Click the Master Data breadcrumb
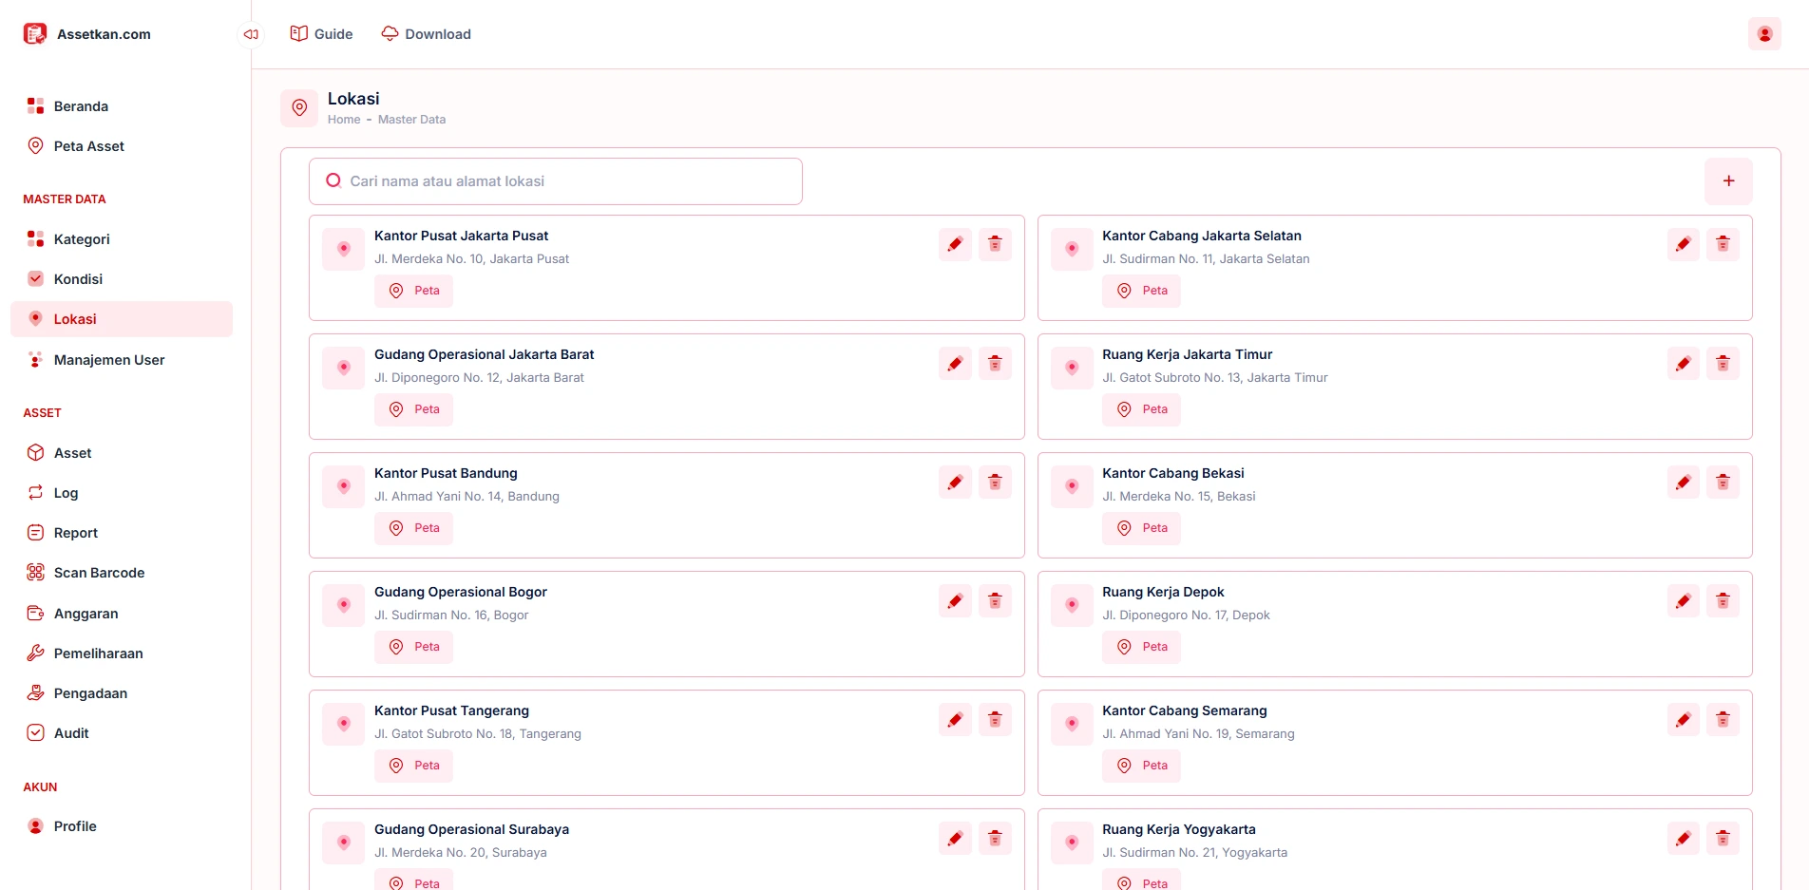This screenshot has height=890, width=1809. [x=411, y=120]
